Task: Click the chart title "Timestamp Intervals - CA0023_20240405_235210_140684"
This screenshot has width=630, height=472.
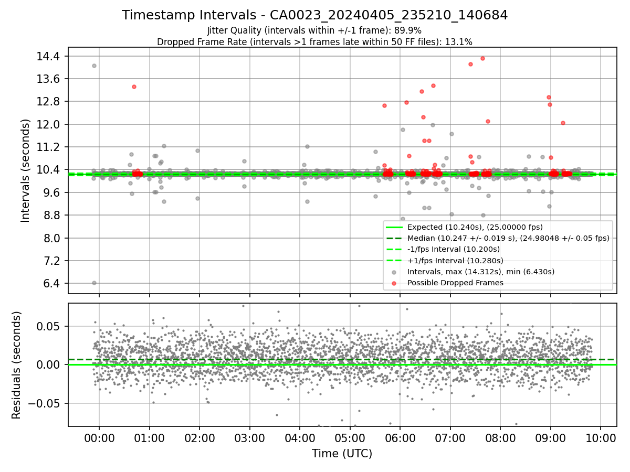Action: (x=315, y=15)
